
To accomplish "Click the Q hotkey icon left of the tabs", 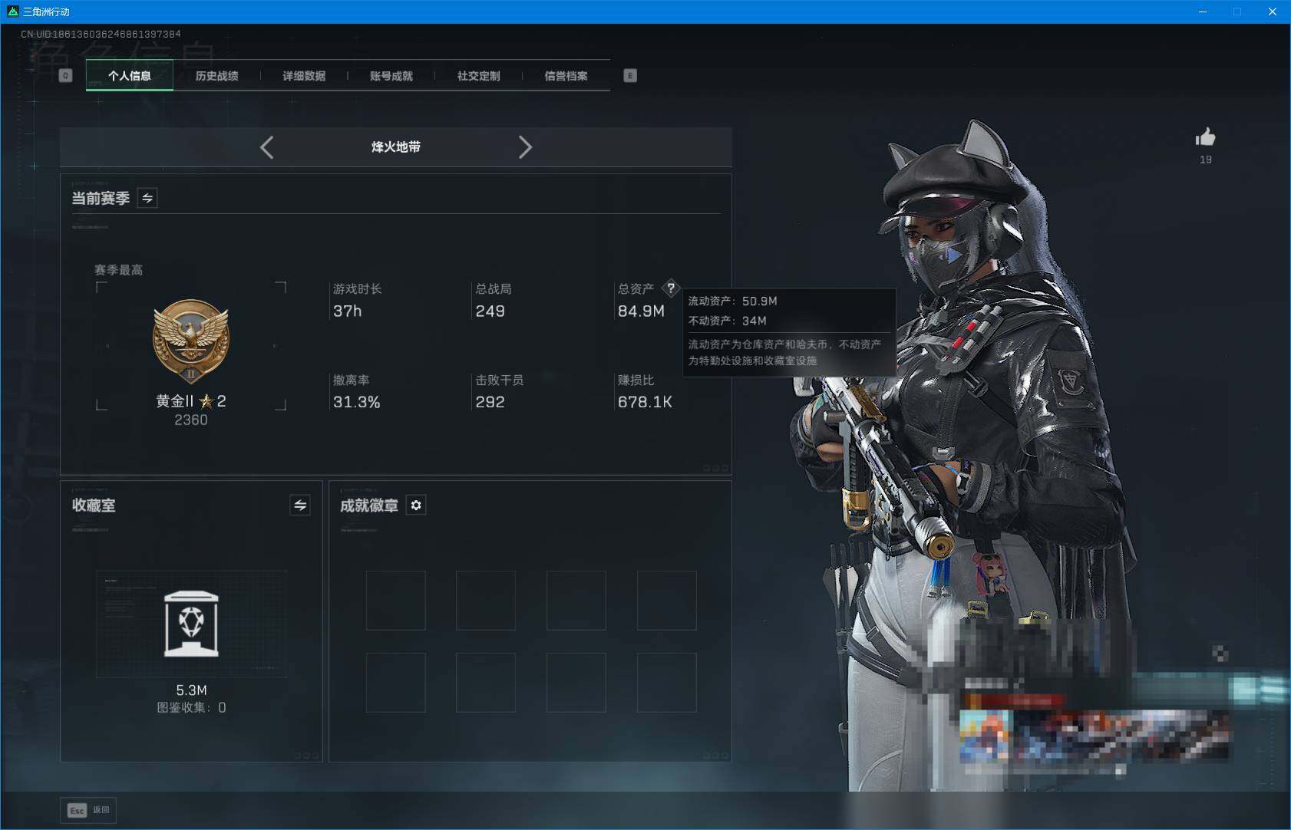I will pos(65,75).
